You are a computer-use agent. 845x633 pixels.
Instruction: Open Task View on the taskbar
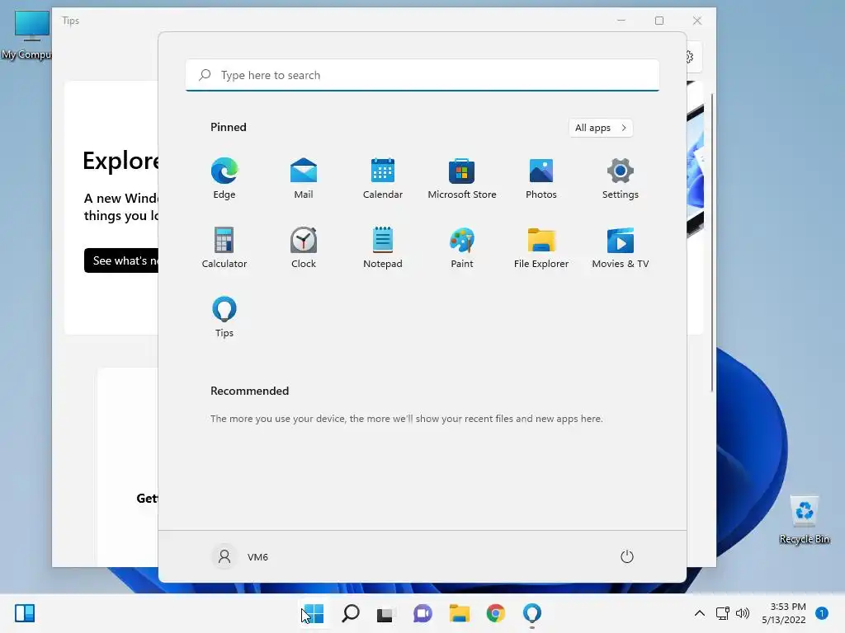(x=386, y=613)
